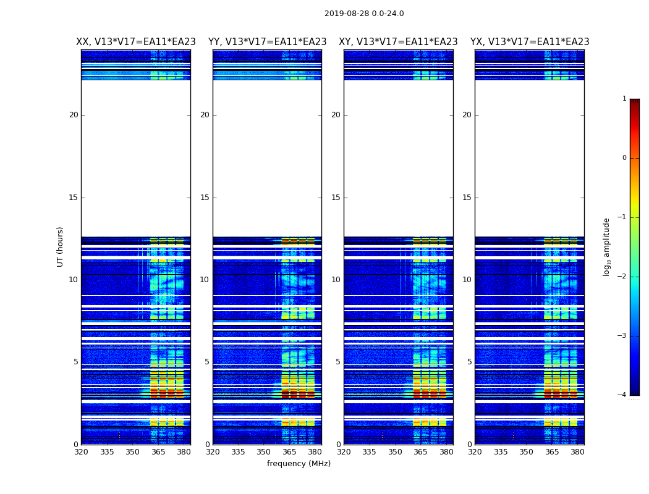Click the blank white gap in XX spectrogram
The width and height of the screenshot is (649, 494).
(135, 158)
